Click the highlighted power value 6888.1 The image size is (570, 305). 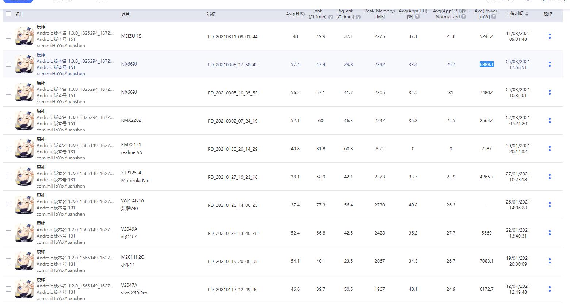click(x=486, y=64)
